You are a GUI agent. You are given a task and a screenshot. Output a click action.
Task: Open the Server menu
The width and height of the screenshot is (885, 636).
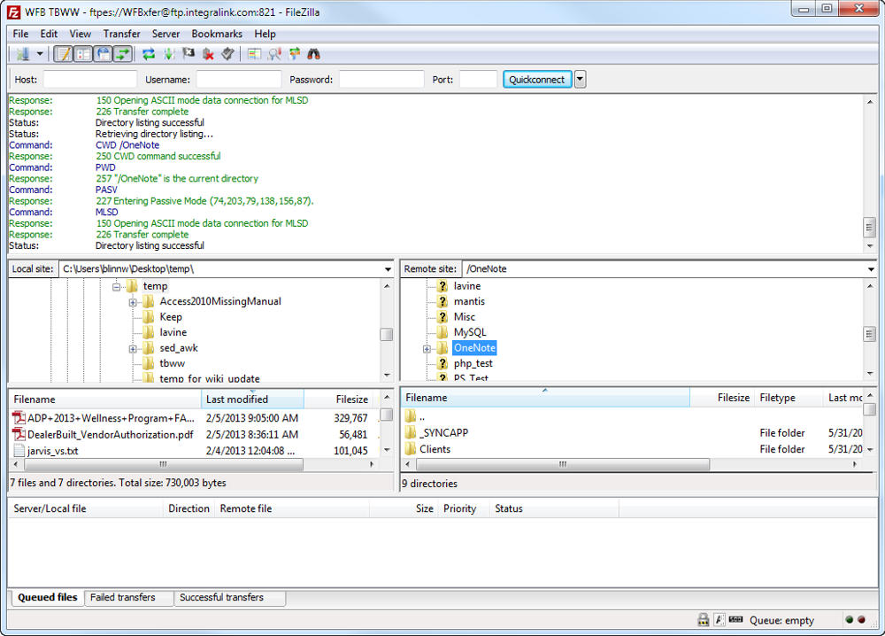point(165,34)
